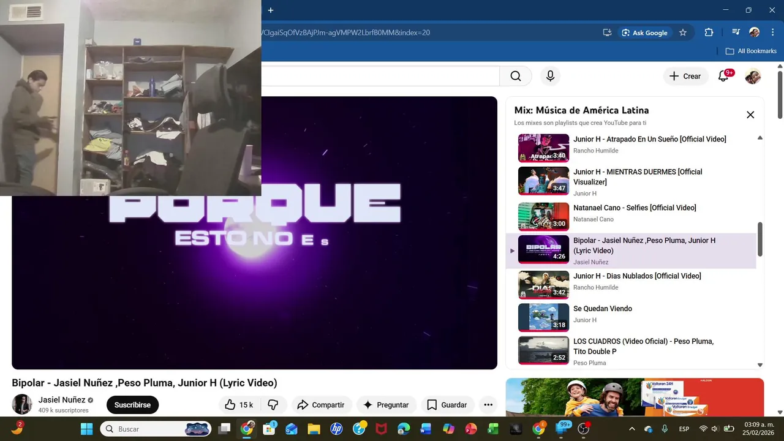Click the Chrome address bar URL
Viewport: 784px width, 441px height.
pos(346,32)
